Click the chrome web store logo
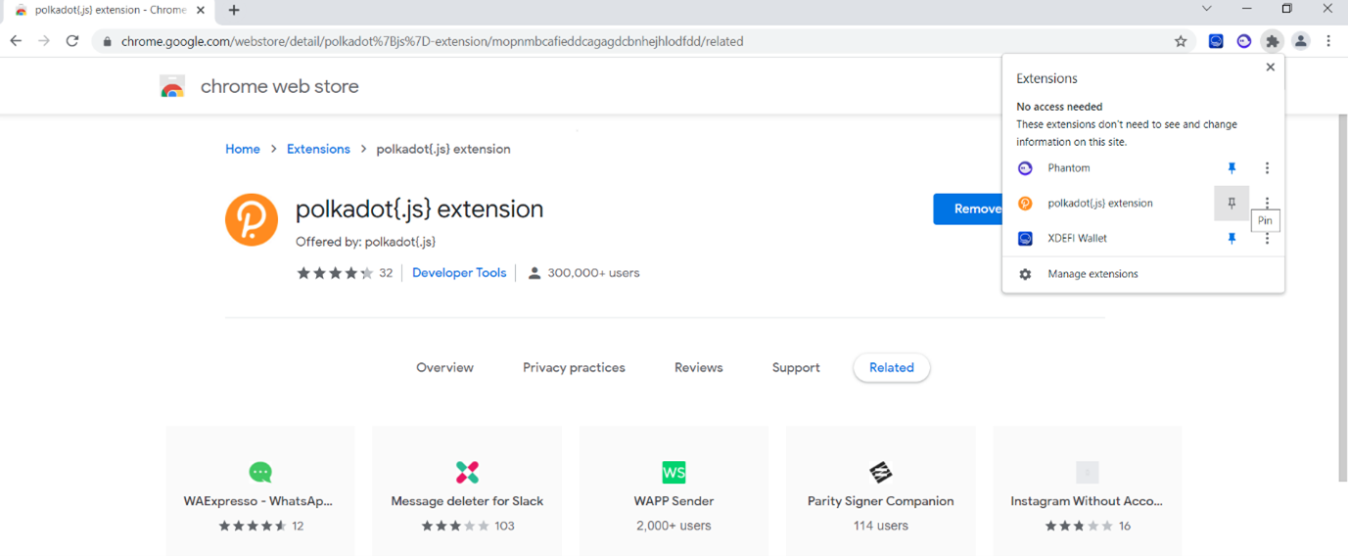Screen dimensions: 1348x556 pos(172,86)
